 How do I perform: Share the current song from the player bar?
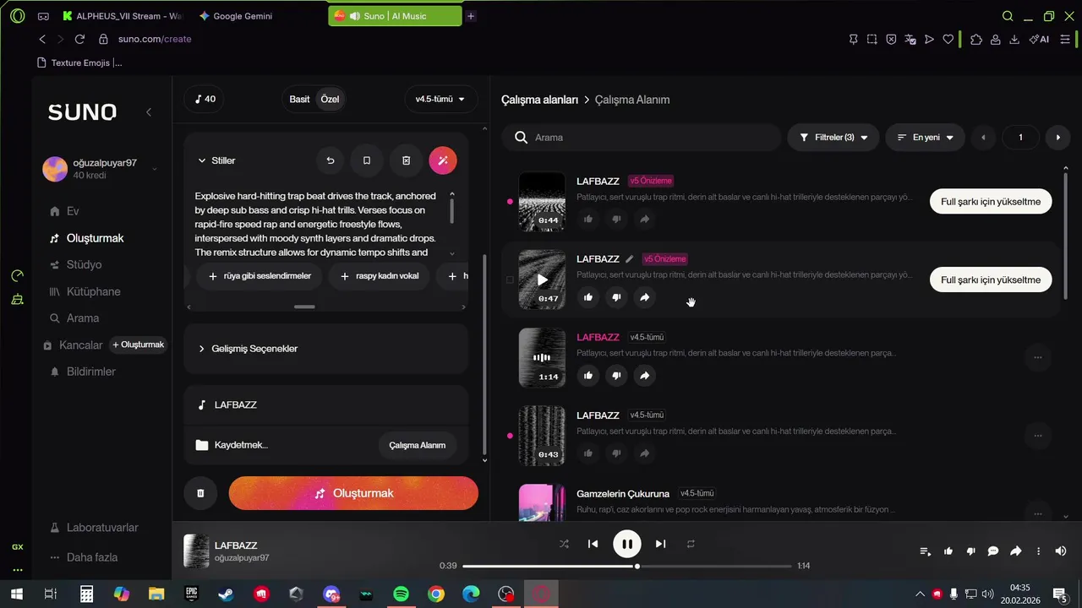click(x=1016, y=551)
